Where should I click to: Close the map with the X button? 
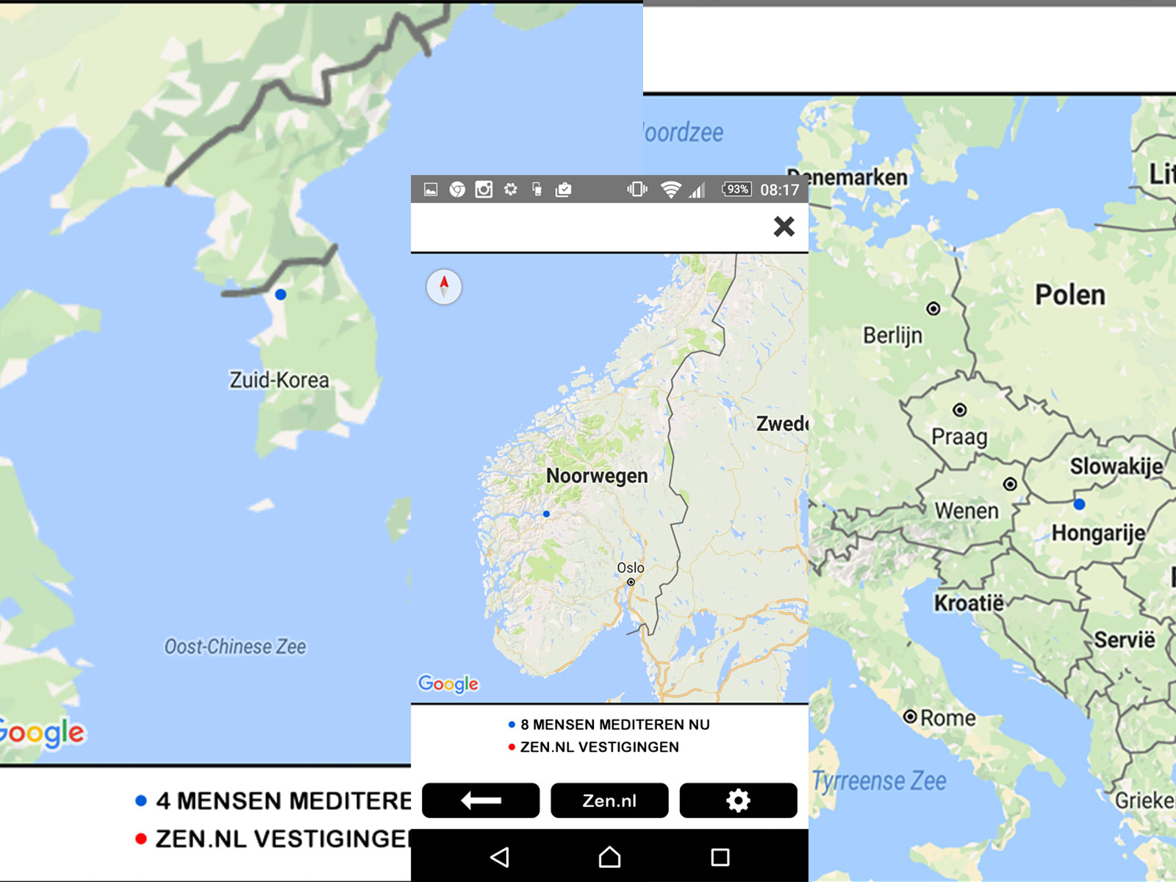[784, 226]
